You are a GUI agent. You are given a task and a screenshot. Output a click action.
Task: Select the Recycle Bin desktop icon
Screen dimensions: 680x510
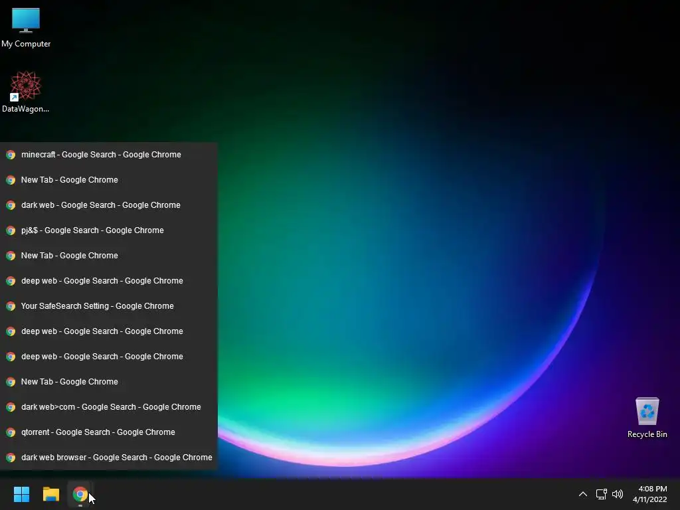(x=647, y=418)
